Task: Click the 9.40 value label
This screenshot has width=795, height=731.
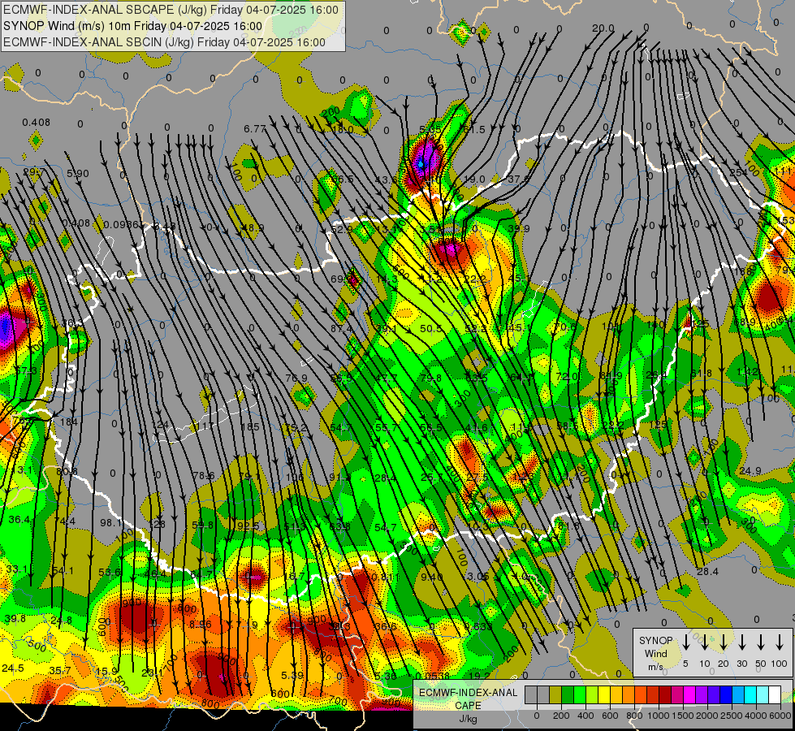Action: [432, 577]
